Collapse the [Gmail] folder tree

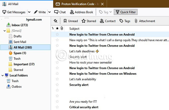point(4,31)
